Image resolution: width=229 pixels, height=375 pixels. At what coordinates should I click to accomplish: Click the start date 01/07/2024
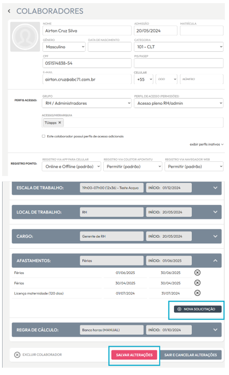pos(125,293)
